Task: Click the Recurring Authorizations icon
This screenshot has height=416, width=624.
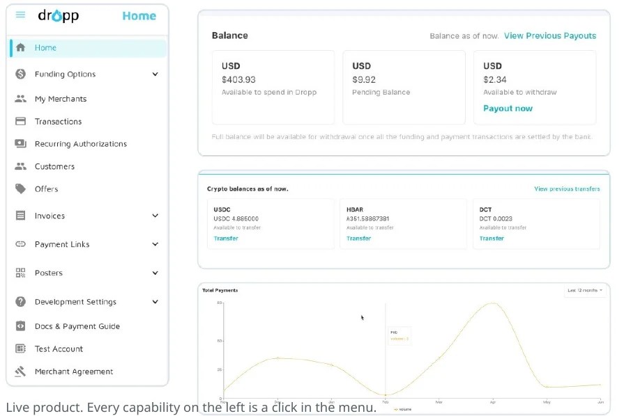Action: (x=20, y=143)
